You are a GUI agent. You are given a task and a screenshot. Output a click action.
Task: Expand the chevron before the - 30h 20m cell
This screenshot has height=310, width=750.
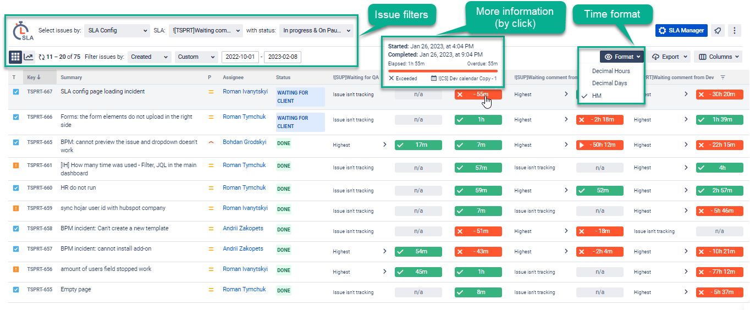686,95
